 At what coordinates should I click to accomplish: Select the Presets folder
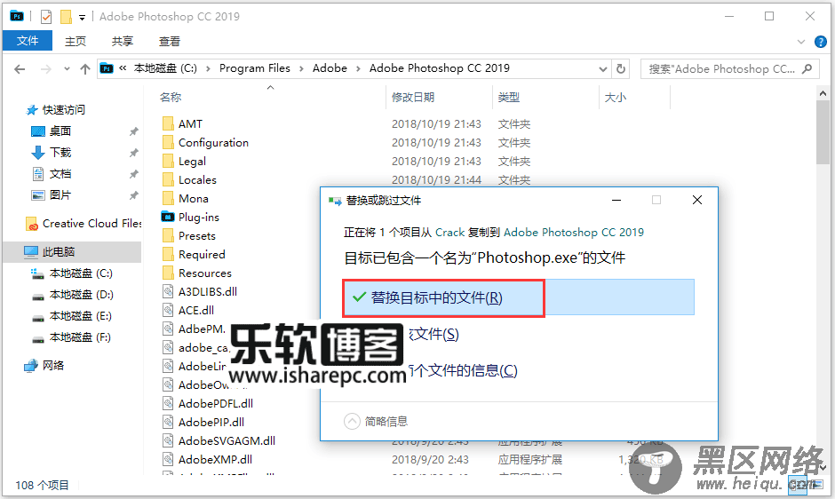(196, 235)
